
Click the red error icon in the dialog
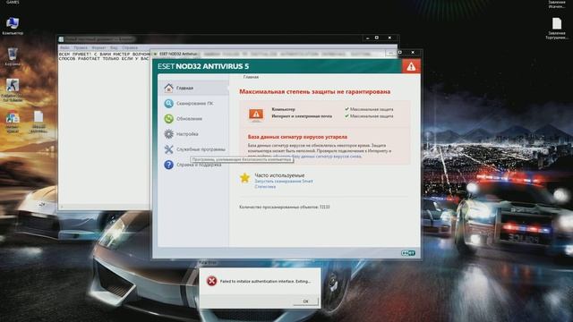(x=211, y=281)
